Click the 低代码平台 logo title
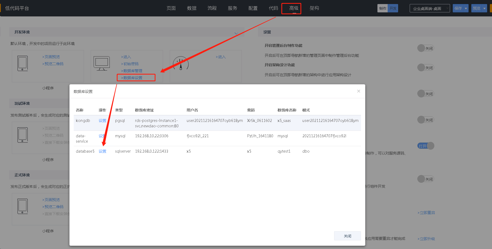 pyautogui.click(x=17, y=8)
